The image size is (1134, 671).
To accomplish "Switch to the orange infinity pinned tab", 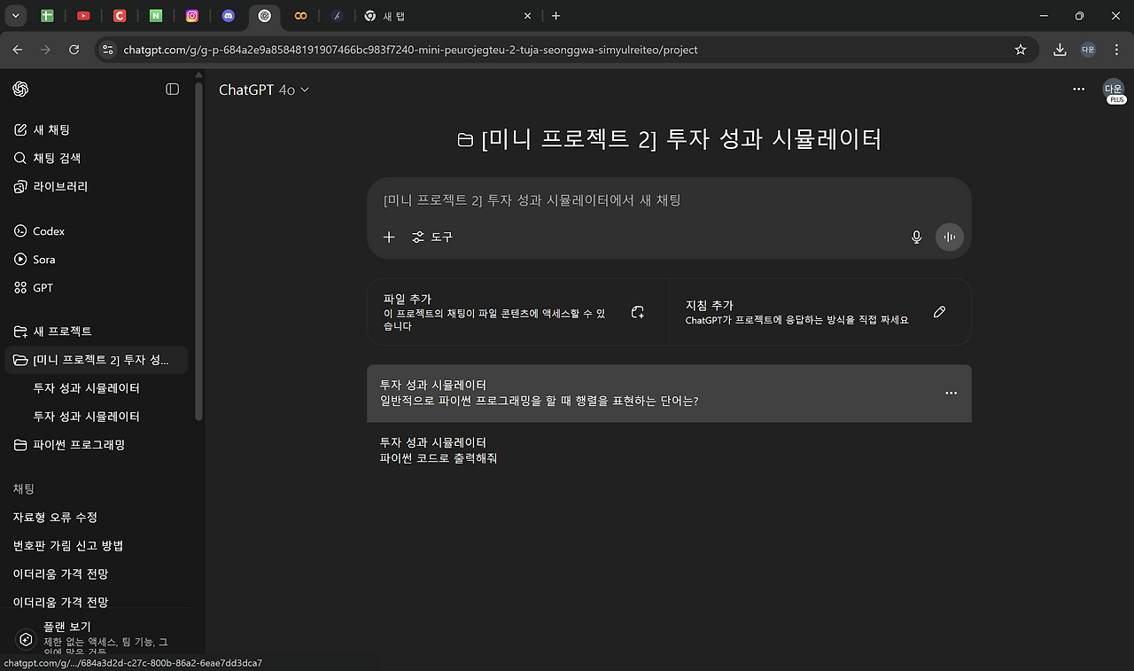I will coord(300,16).
